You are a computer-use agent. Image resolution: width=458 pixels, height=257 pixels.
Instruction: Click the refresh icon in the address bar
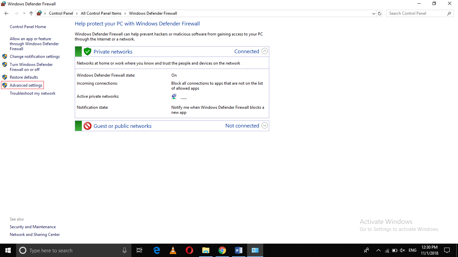pyautogui.click(x=380, y=13)
